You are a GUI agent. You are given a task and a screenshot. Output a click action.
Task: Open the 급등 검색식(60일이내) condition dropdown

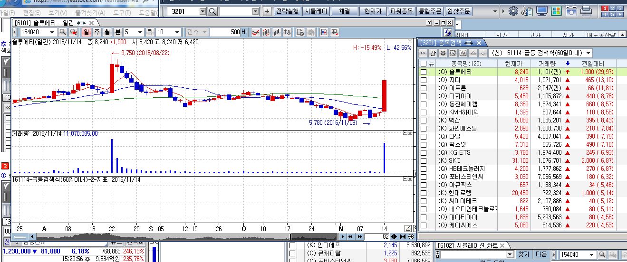click(x=589, y=53)
